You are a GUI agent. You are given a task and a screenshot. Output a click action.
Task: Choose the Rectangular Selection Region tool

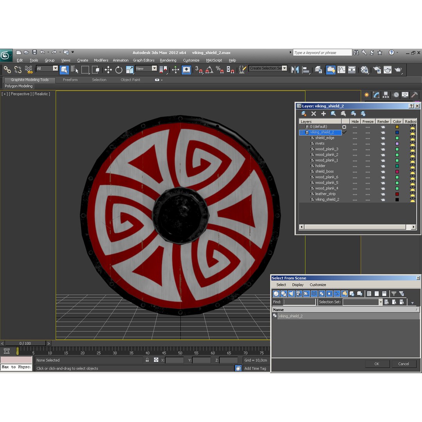pos(85,70)
